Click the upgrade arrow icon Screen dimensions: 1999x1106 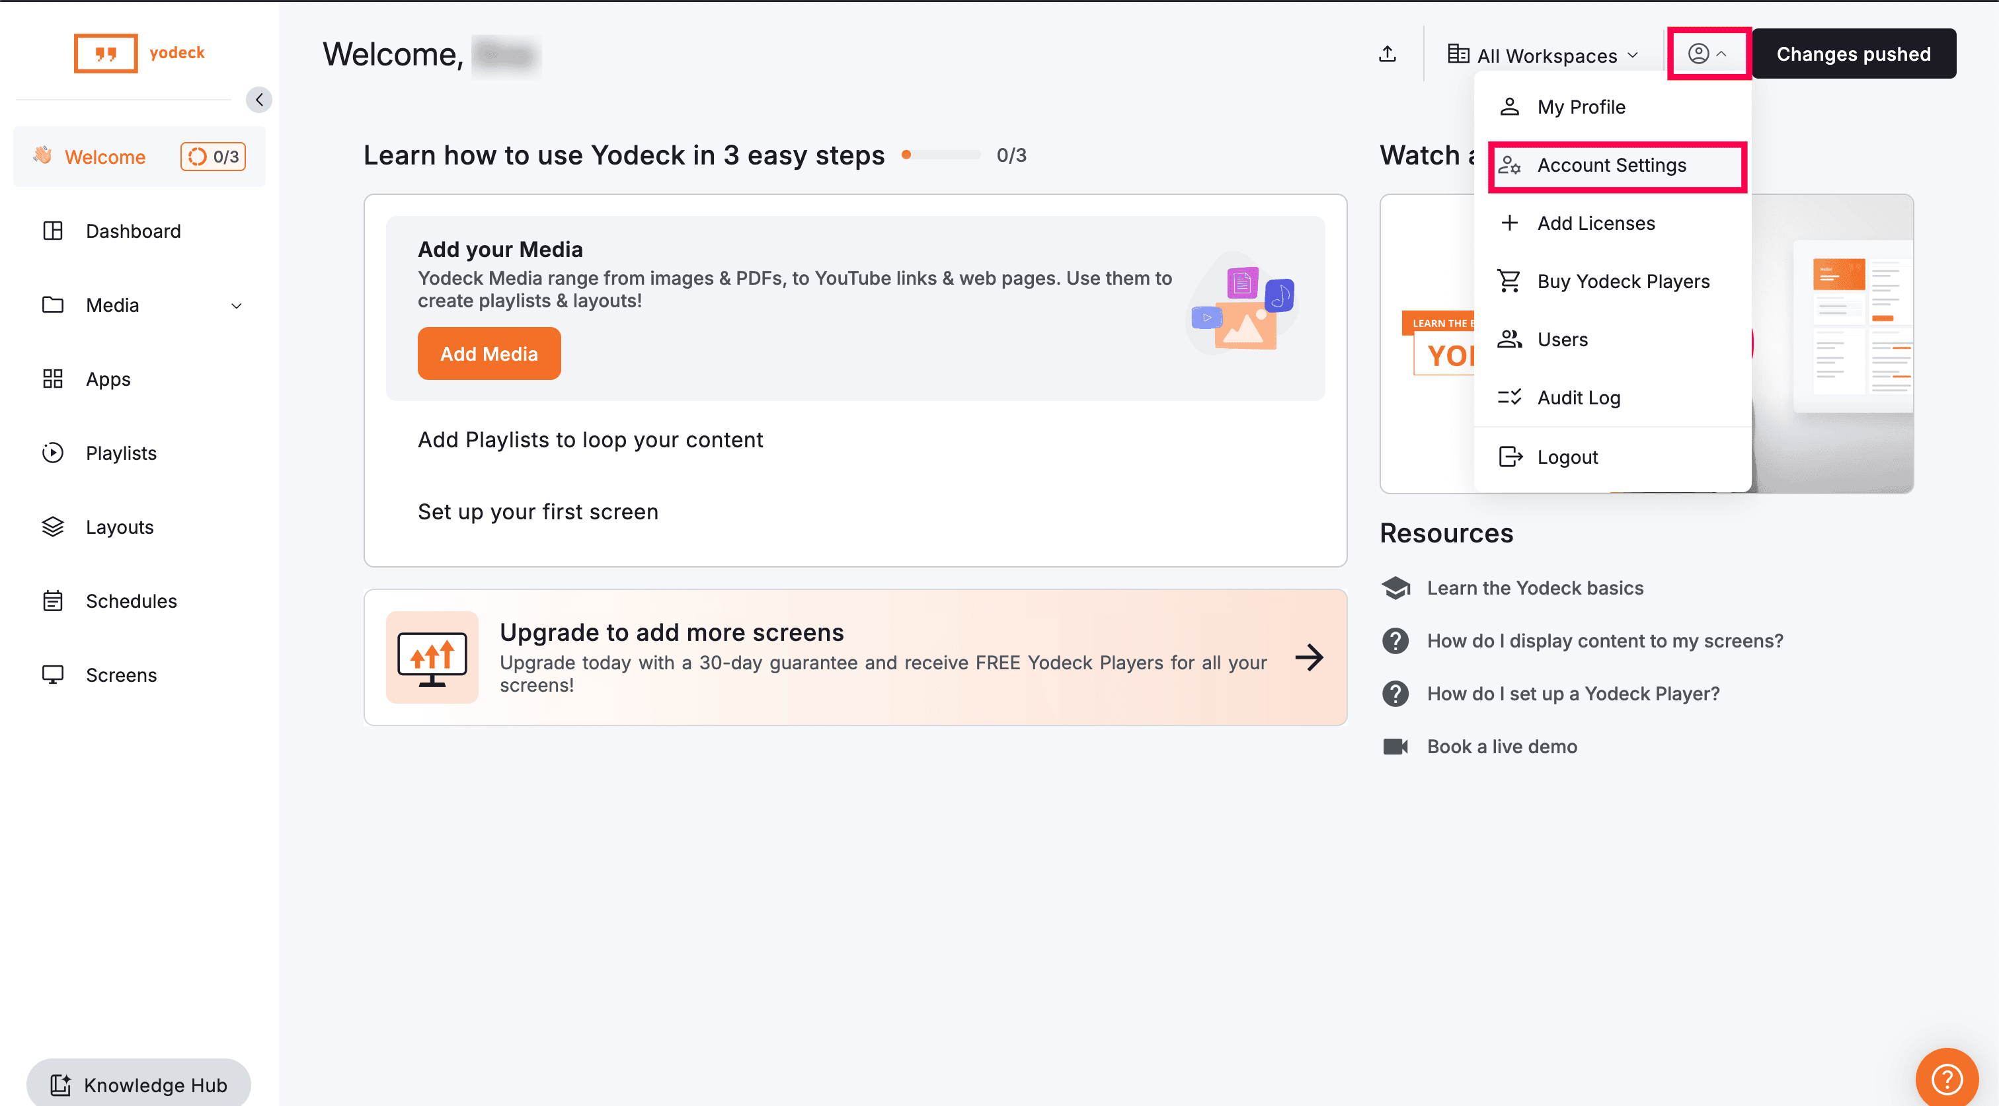[x=1309, y=657]
